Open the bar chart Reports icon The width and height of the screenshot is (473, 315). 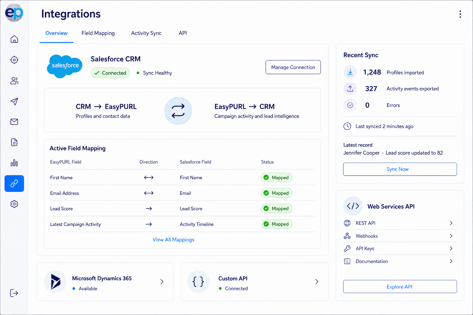pos(14,163)
